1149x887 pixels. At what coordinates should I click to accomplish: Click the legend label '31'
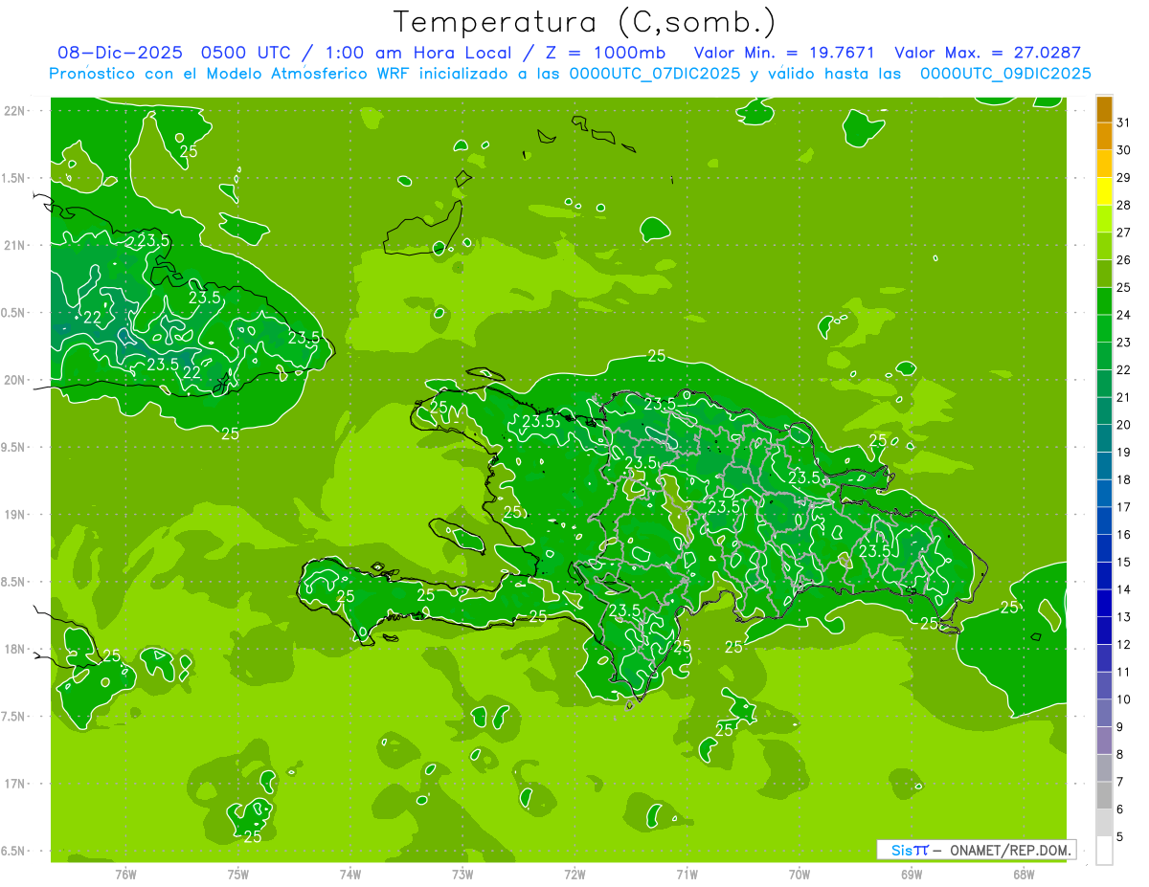pos(1124,122)
